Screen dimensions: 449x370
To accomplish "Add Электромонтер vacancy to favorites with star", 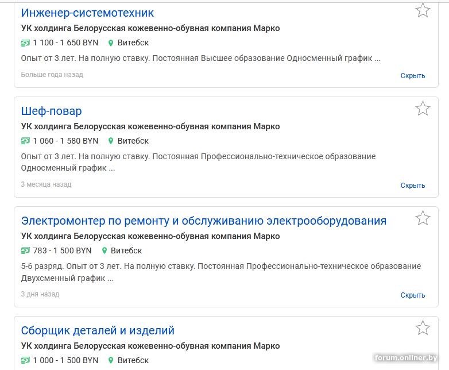I will click(x=423, y=218).
